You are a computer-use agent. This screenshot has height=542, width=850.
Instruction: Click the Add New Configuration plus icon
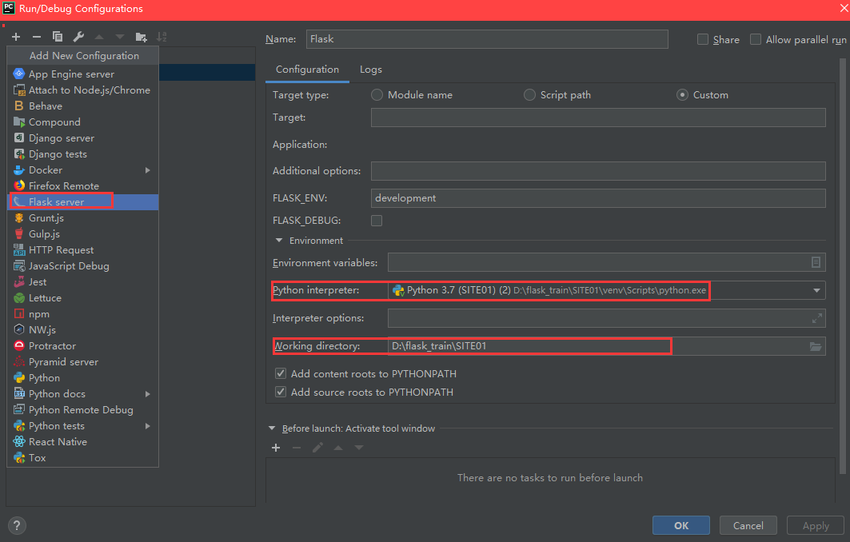point(16,37)
